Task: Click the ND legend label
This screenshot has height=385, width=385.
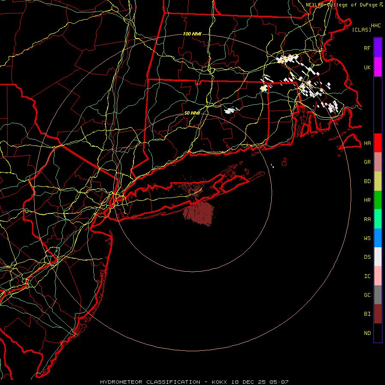Action: (x=367, y=333)
